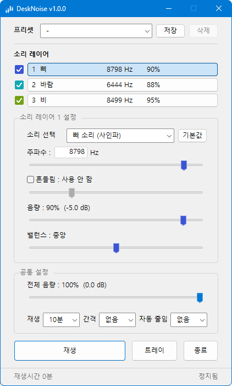
Task: Click the 주파수 slider thumb
Action: pyautogui.click(x=184, y=165)
